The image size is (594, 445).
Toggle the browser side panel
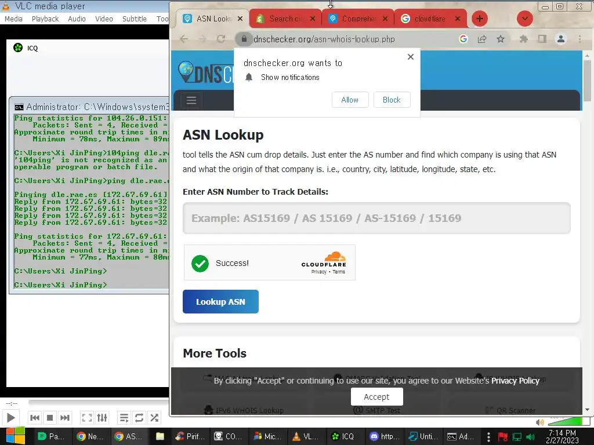(542, 39)
